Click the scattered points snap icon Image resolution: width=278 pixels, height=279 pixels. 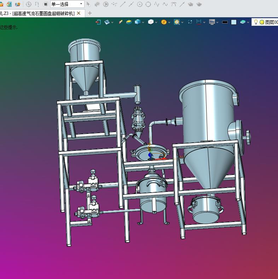coord(114,4)
